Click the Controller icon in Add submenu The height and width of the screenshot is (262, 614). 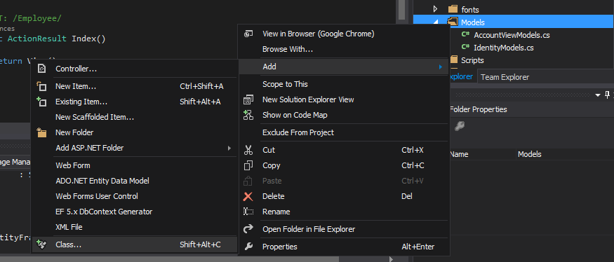(x=41, y=69)
